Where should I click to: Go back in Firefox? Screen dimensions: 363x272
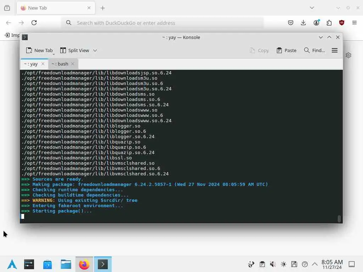[9, 23]
